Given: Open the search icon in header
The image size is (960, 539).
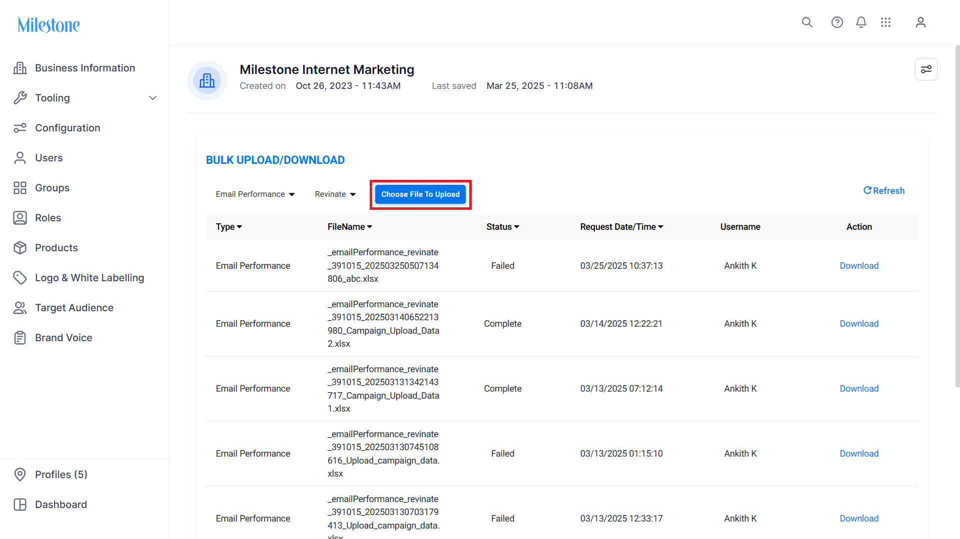Looking at the screenshot, I should click(x=807, y=22).
